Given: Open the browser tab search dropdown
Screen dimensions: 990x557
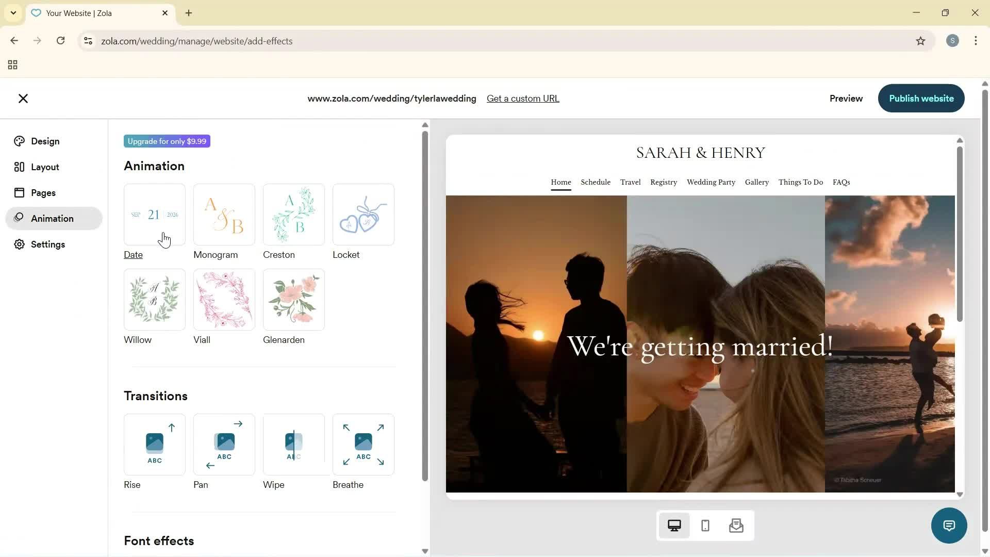Looking at the screenshot, I should [x=13, y=13].
